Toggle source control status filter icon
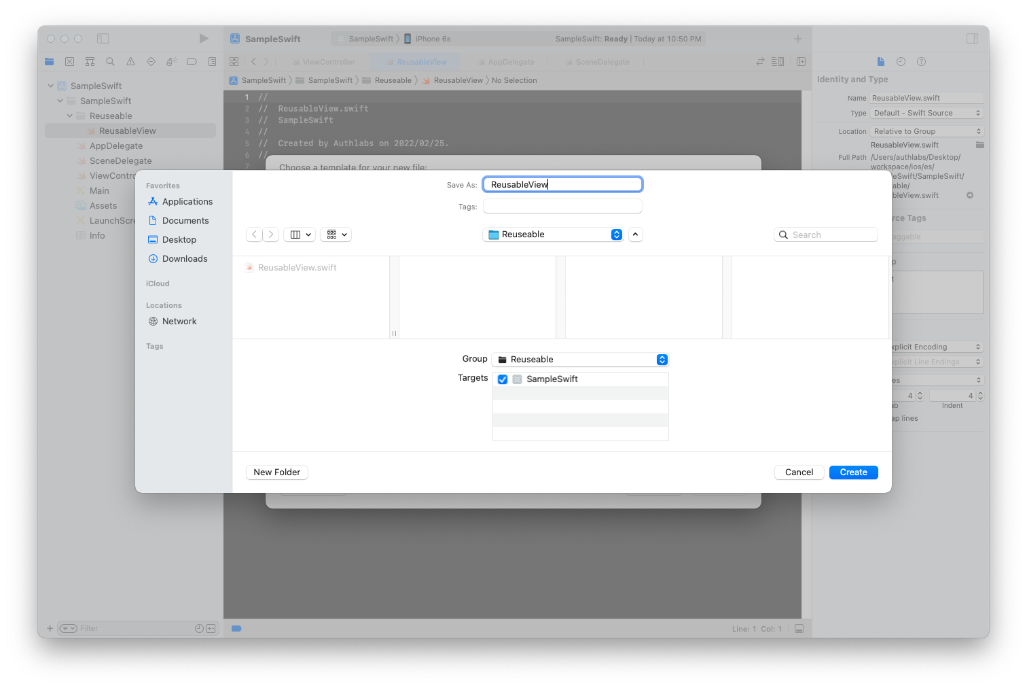Screen dimensions: 1027x688 tap(211, 628)
